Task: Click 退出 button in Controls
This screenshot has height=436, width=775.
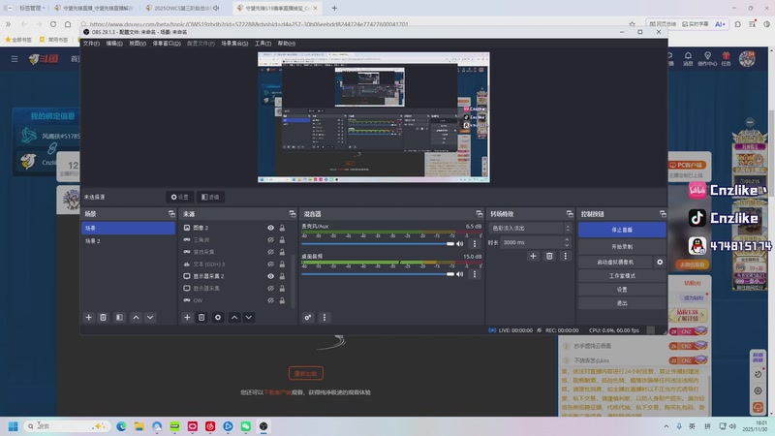Action: (x=622, y=303)
